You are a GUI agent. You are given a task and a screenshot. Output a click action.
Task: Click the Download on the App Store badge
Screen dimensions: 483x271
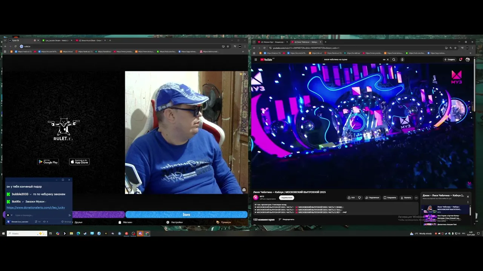tap(79, 162)
